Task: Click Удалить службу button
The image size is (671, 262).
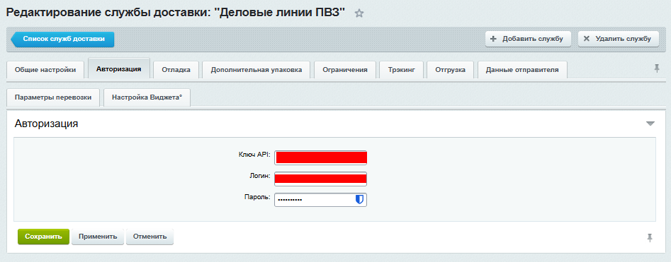Action: (x=619, y=39)
